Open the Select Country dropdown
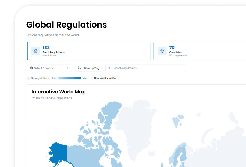This screenshot has width=246, height=167. coord(49,68)
